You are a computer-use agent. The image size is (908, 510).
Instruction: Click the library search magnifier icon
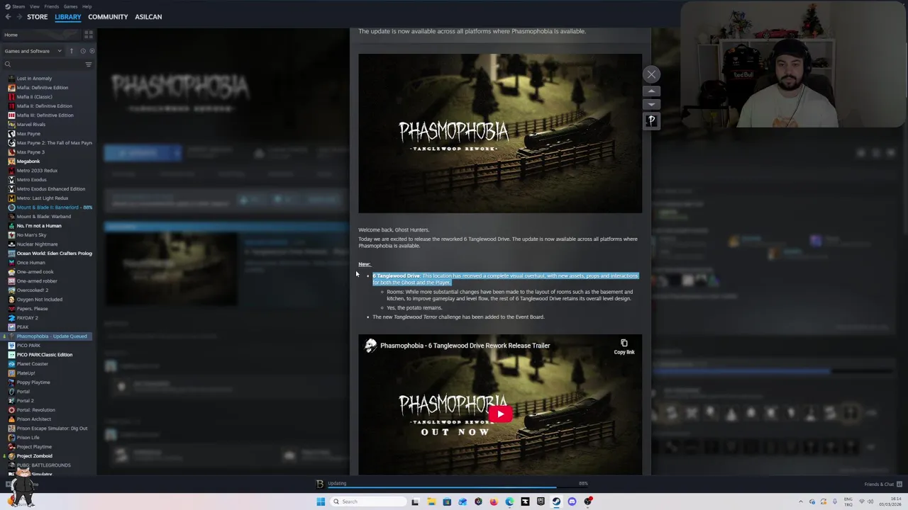click(8, 64)
